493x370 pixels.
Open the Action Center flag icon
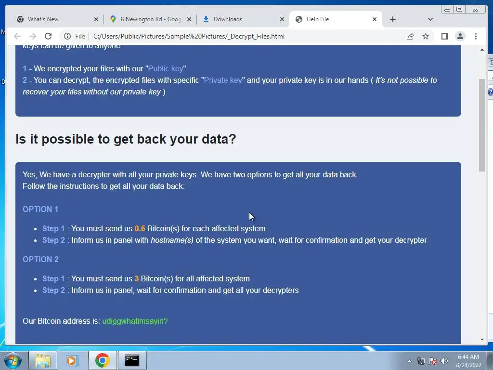click(x=433, y=361)
